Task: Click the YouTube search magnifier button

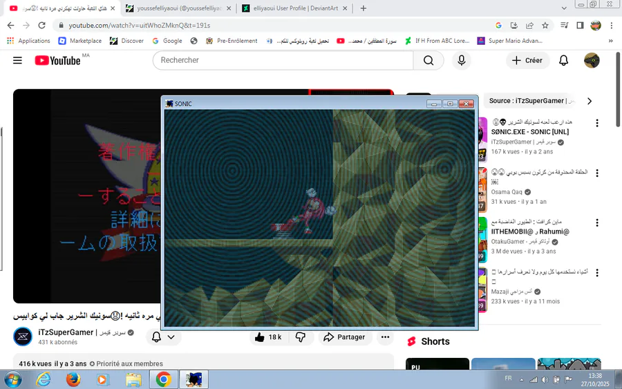Action: [x=428, y=60]
